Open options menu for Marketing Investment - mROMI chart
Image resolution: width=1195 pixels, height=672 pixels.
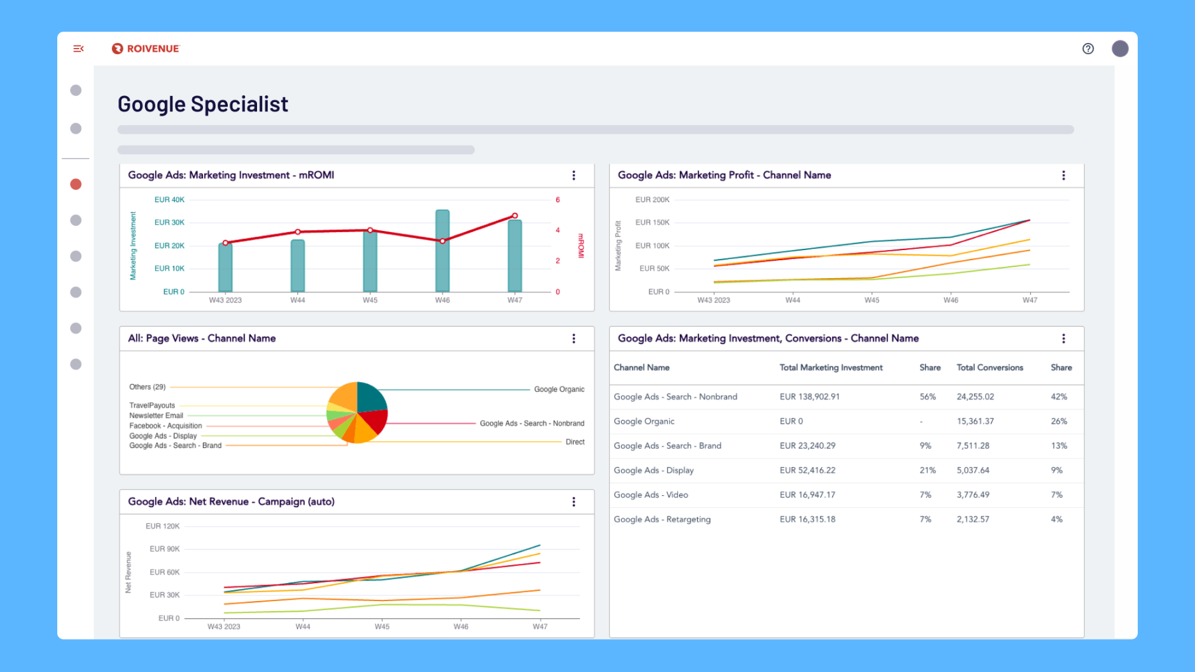[574, 175]
